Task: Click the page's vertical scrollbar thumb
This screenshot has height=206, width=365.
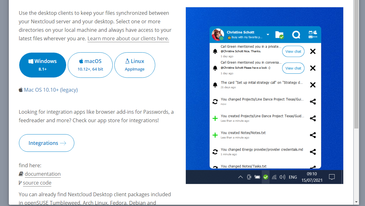Action: 356,64
